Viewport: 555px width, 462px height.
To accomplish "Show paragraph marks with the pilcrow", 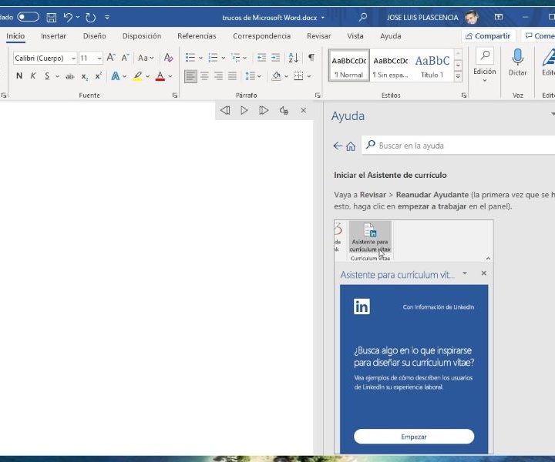I will pos(311,57).
